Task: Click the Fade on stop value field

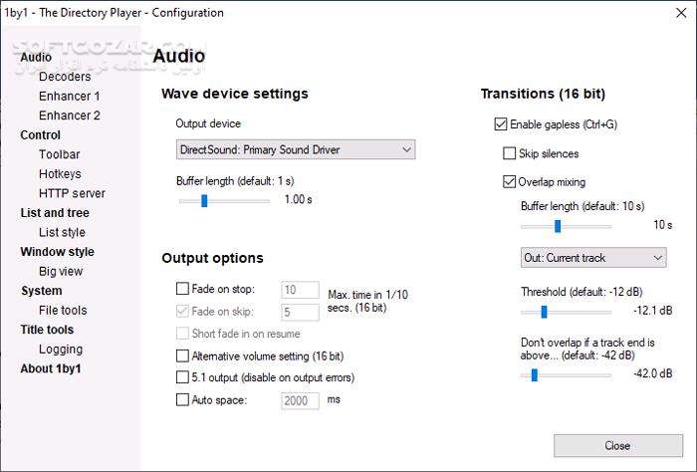Action: (x=300, y=290)
